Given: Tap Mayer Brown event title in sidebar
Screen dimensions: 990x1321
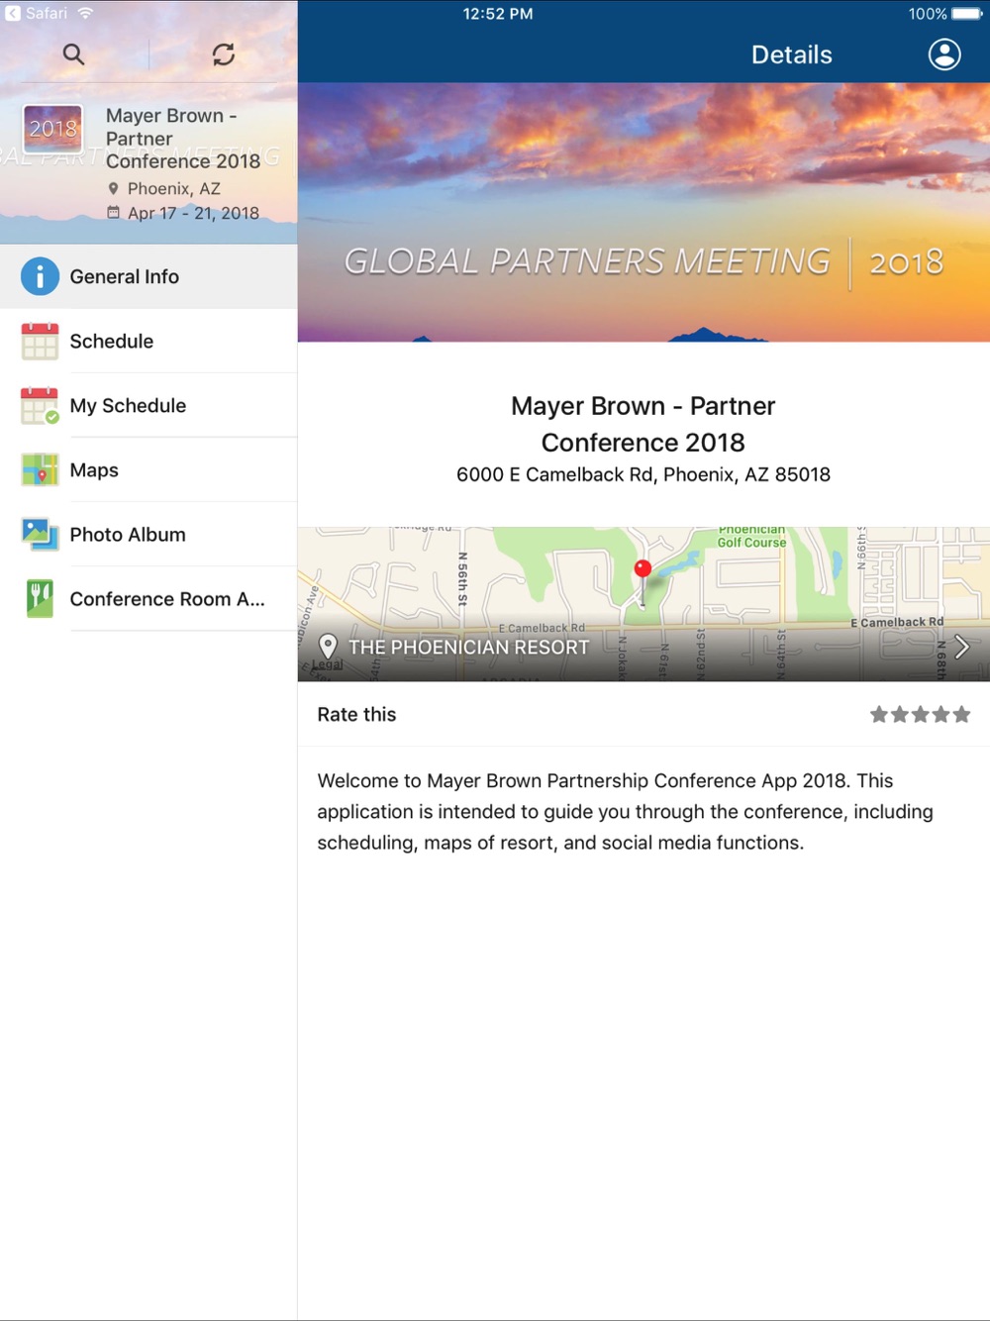Looking at the screenshot, I should pyautogui.click(x=183, y=138).
